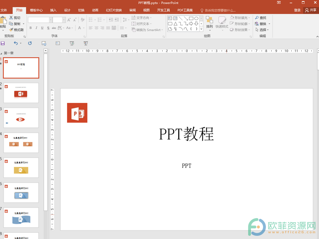Switch to the Animations (动画) tab

coord(95,10)
